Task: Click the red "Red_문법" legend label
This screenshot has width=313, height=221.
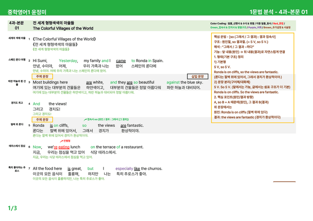Action: [278, 24]
